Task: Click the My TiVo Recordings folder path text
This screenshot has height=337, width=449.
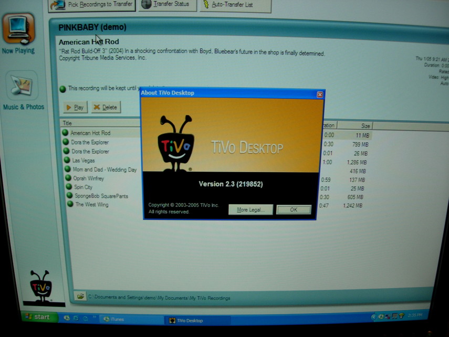Action: 159,298
